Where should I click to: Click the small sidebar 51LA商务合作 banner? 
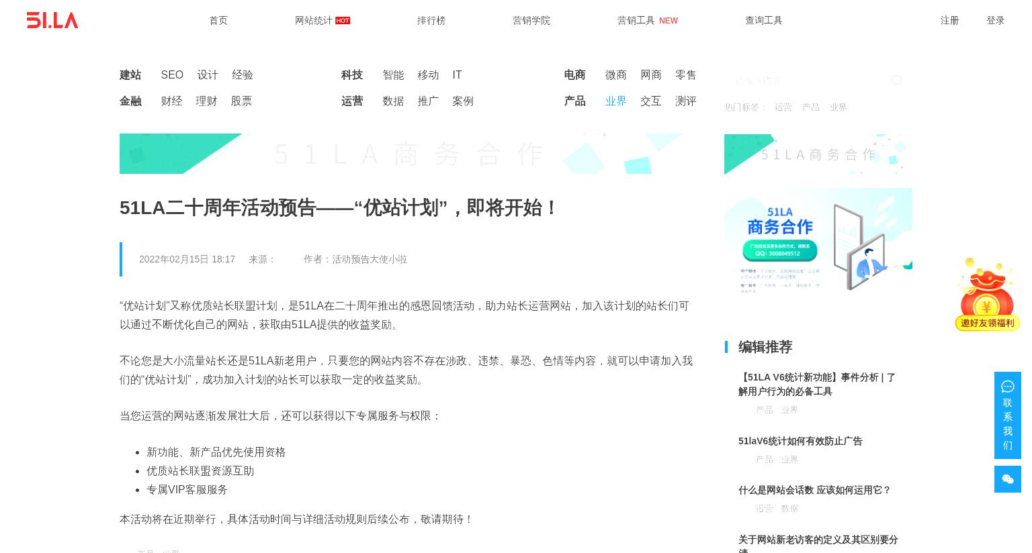[818, 154]
